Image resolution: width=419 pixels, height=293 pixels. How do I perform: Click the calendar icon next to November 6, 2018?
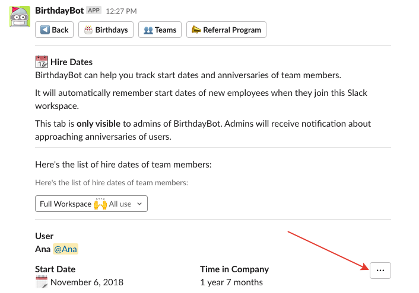pos(42,282)
